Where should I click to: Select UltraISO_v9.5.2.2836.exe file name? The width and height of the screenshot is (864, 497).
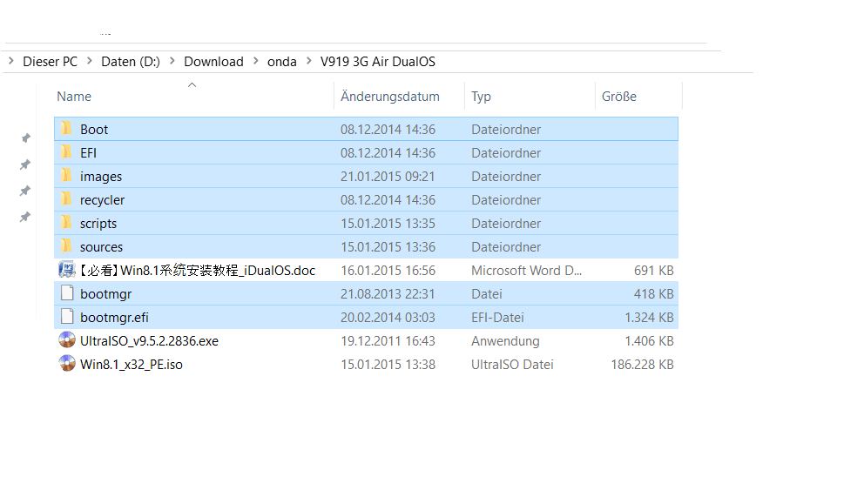pyautogui.click(x=149, y=341)
